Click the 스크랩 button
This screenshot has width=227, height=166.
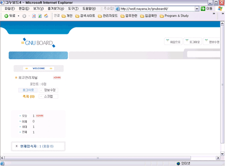coord(49,96)
